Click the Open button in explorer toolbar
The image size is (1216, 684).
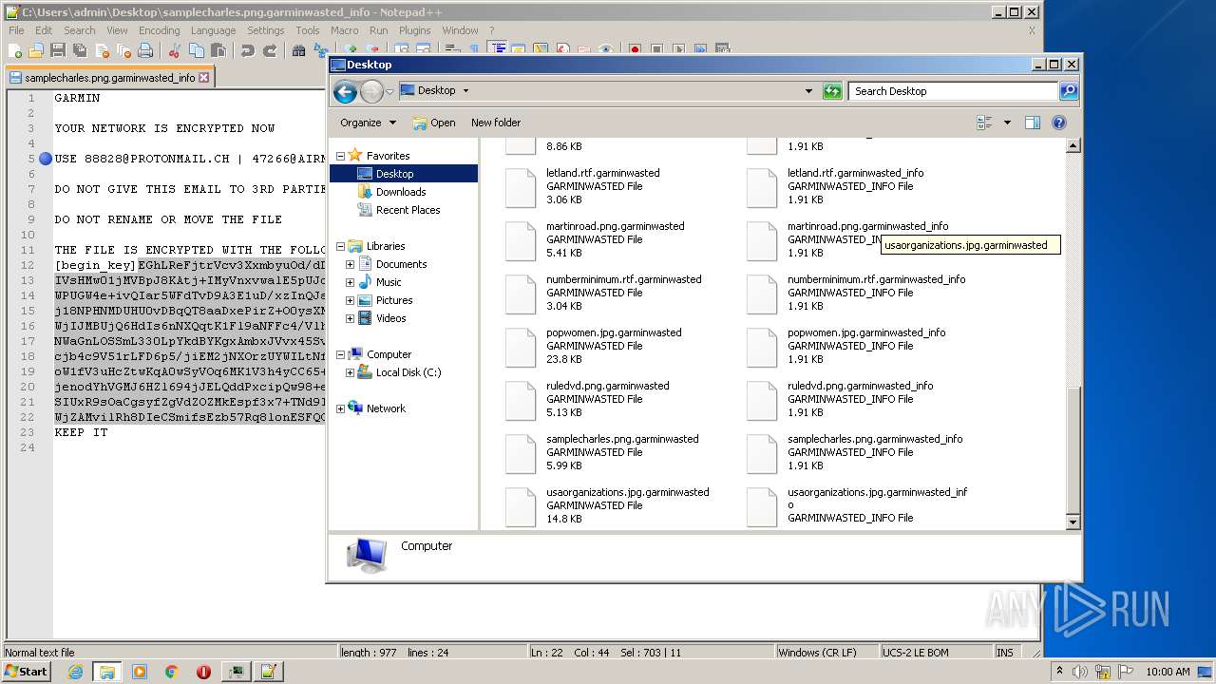(433, 123)
